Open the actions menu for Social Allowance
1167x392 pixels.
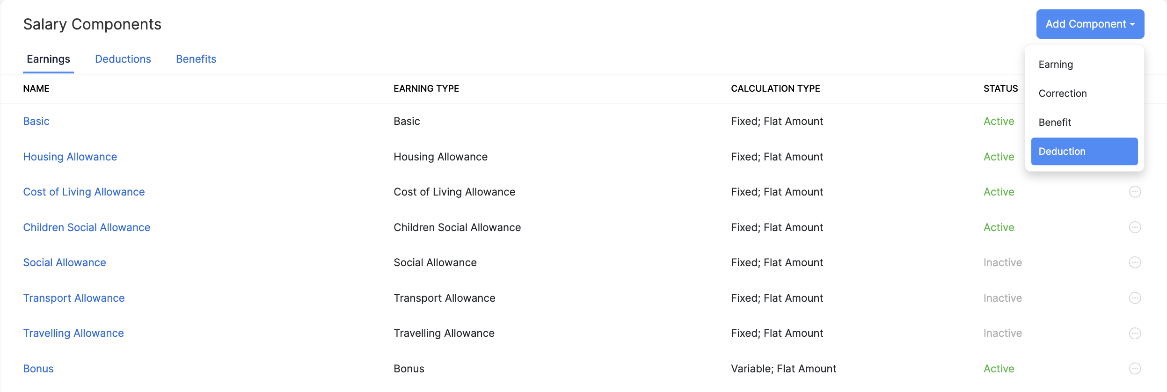tap(1135, 262)
